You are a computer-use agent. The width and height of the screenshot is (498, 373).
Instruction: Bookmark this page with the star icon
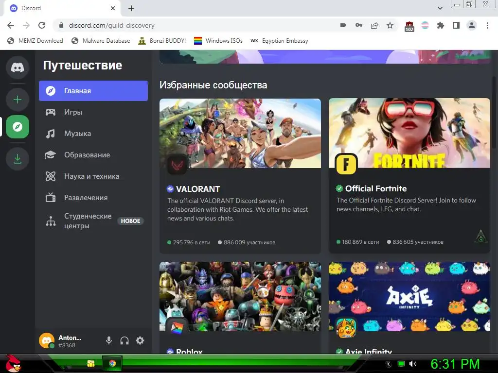(x=390, y=25)
